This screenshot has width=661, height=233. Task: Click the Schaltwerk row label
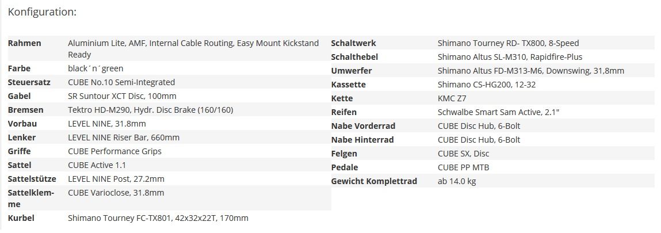[x=353, y=43]
